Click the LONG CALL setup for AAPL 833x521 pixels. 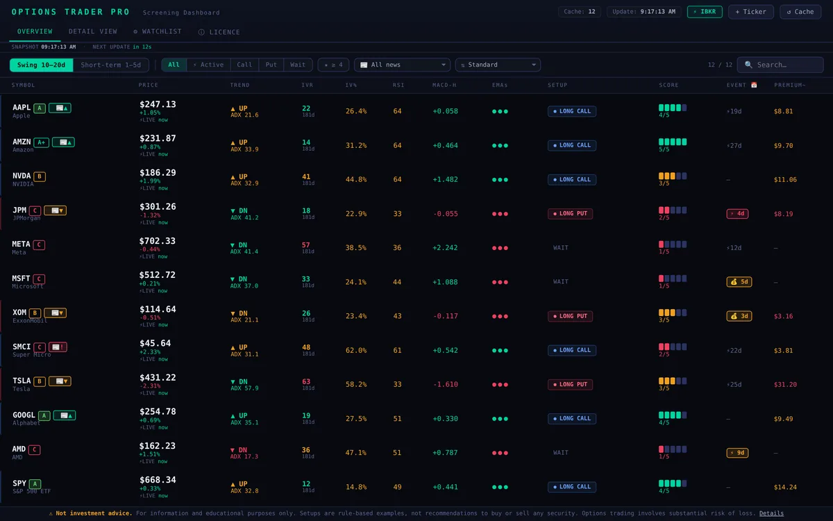coord(572,111)
